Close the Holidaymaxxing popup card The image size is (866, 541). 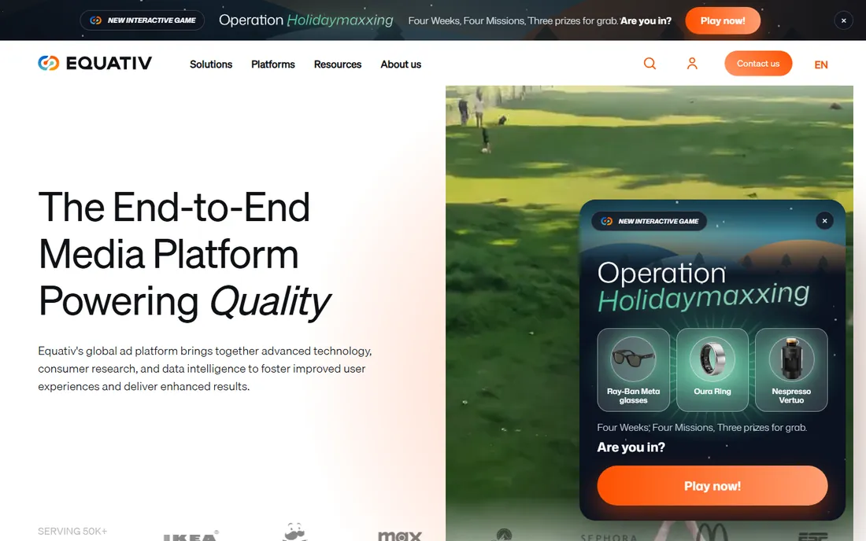click(x=824, y=221)
